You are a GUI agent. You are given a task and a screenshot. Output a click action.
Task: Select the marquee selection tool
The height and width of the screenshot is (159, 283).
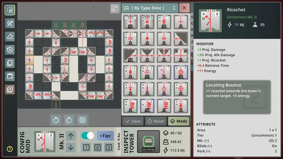pyautogui.click(x=10, y=10)
